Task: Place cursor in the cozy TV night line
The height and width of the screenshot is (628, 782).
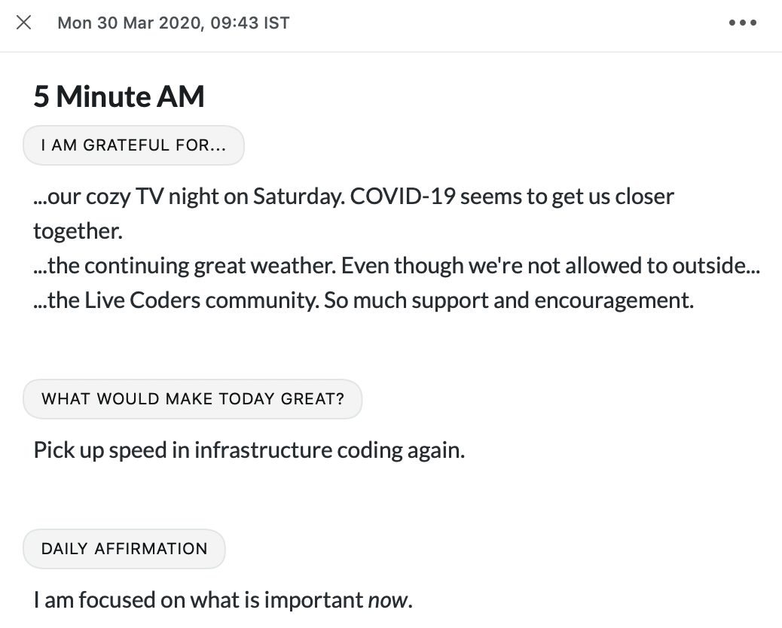Action: 353,197
